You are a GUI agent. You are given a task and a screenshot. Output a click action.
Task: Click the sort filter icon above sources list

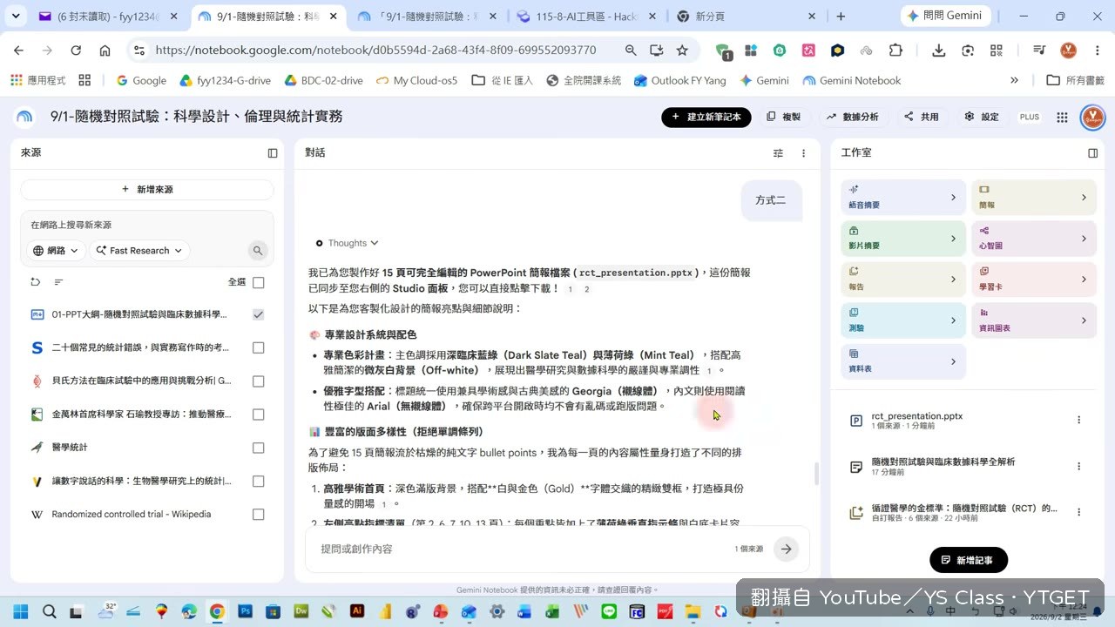click(58, 282)
